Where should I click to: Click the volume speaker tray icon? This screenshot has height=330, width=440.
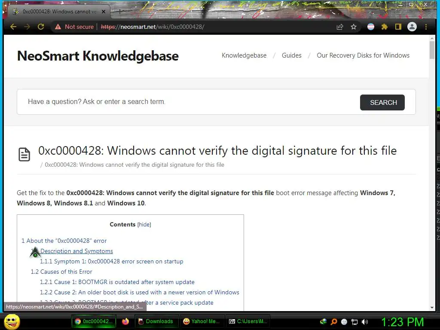coord(365,322)
